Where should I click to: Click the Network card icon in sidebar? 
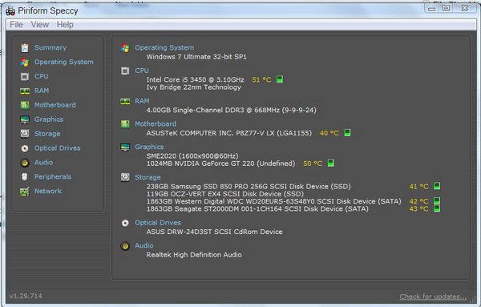[x=25, y=192]
